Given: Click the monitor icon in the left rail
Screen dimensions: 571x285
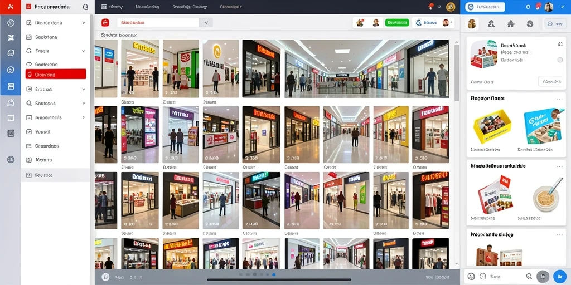Looking at the screenshot, I should pos(11,118).
